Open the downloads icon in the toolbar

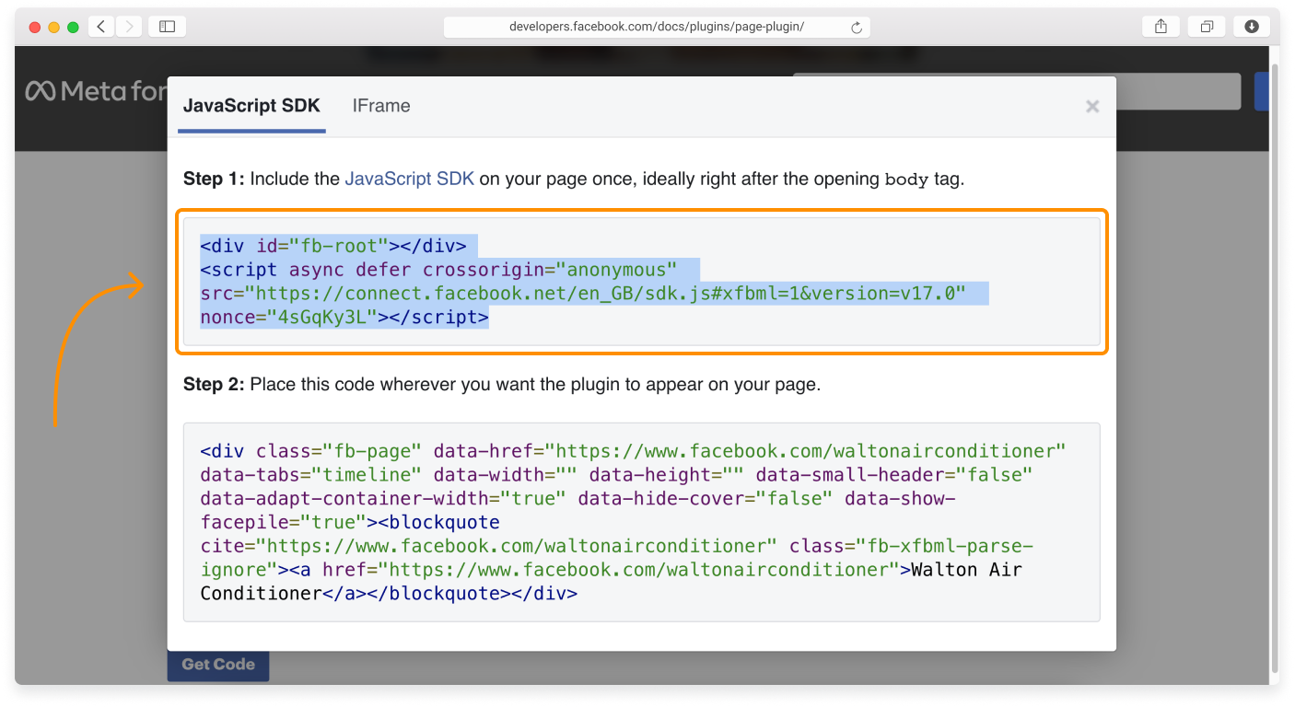[x=1252, y=27]
